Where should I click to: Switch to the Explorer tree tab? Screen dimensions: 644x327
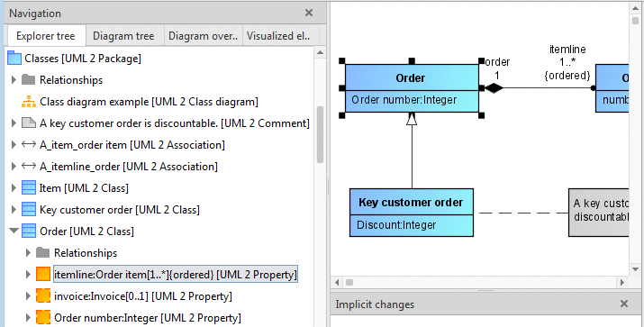(x=46, y=36)
